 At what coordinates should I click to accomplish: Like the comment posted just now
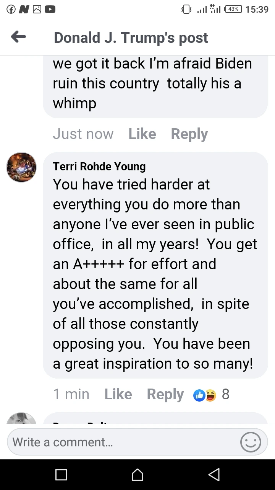click(142, 134)
